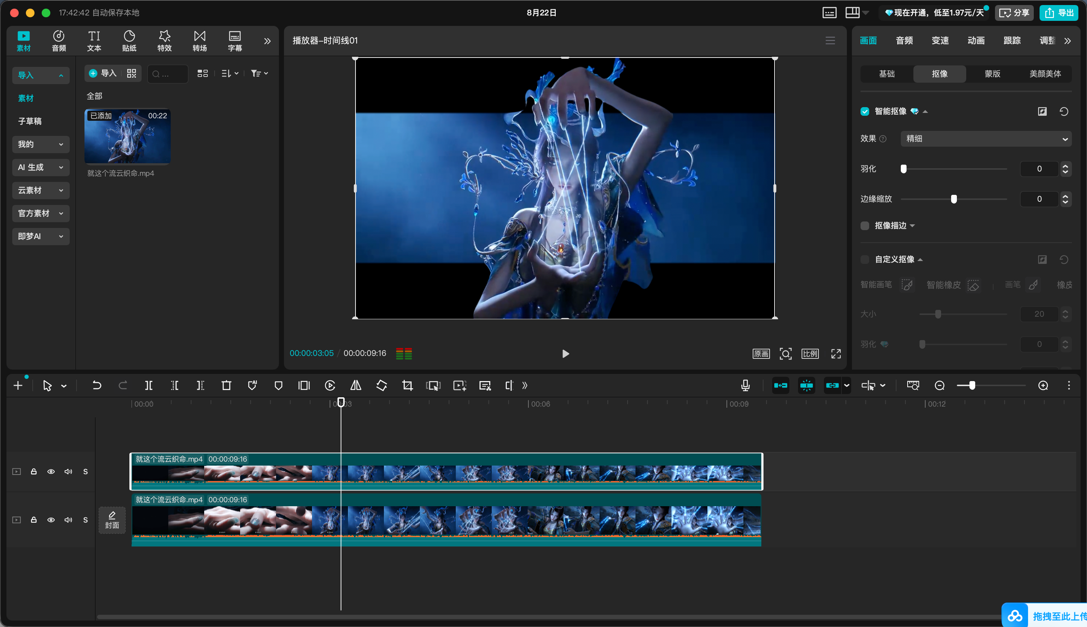Click the timeline zoom slider handle
Viewport: 1087px width, 627px height.
pos(972,385)
